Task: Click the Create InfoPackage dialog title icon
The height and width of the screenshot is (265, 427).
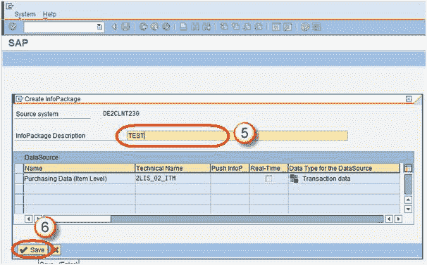Action: (19, 99)
